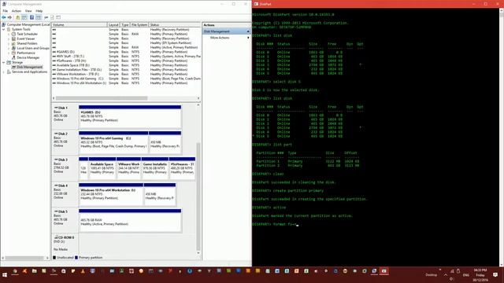
Task: Click the Computer Management (Local) root icon
Action: [x=4, y=24]
